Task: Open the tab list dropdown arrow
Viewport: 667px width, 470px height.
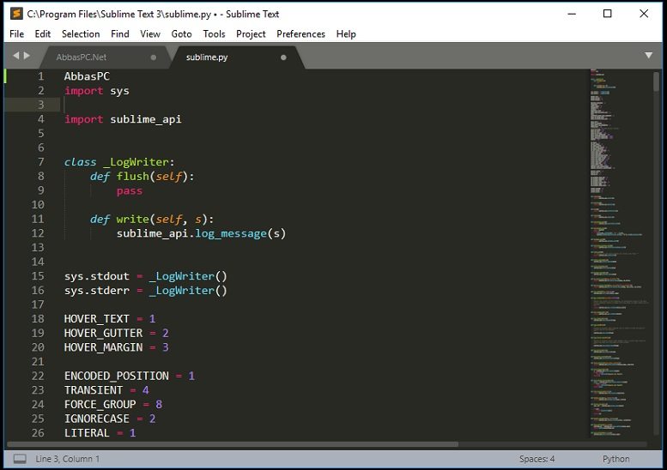Action: pos(649,56)
